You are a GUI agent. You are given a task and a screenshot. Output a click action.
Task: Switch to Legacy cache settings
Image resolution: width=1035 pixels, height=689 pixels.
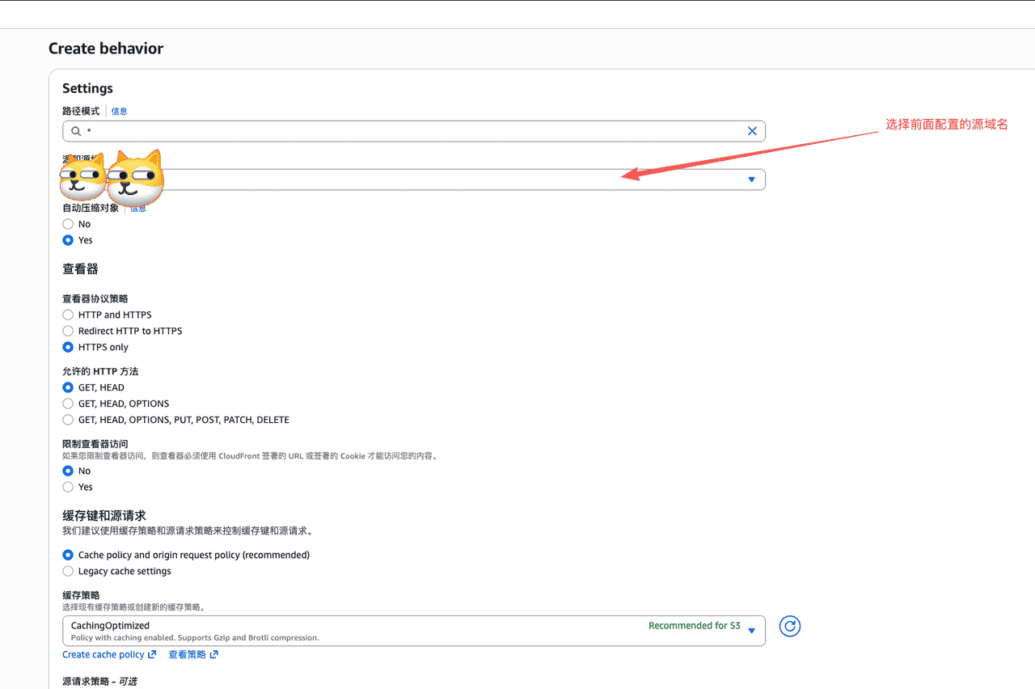tap(68, 571)
